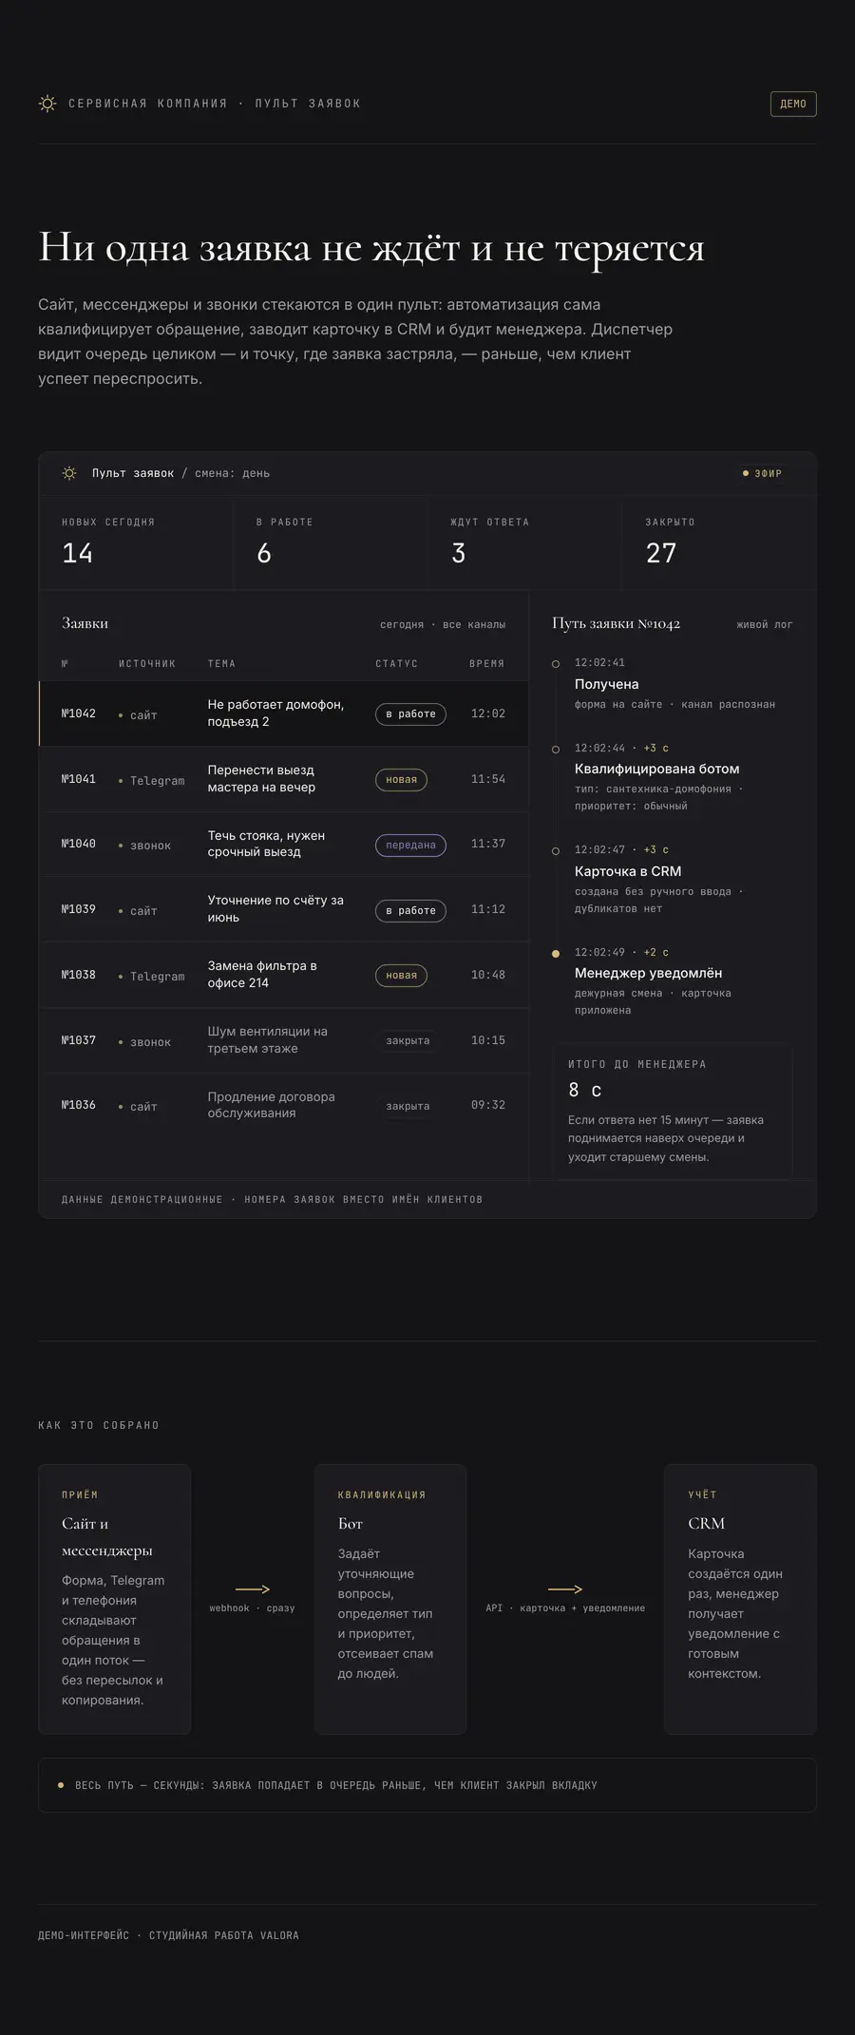Click the filled timeline dot at 12:02:49
Image resolution: width=855 pixels, height=2035 pixels.
[556, 953]
